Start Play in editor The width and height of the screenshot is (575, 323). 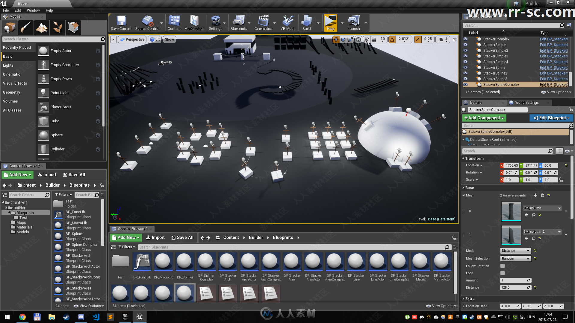pyautogui.click(x=331, y=23)
